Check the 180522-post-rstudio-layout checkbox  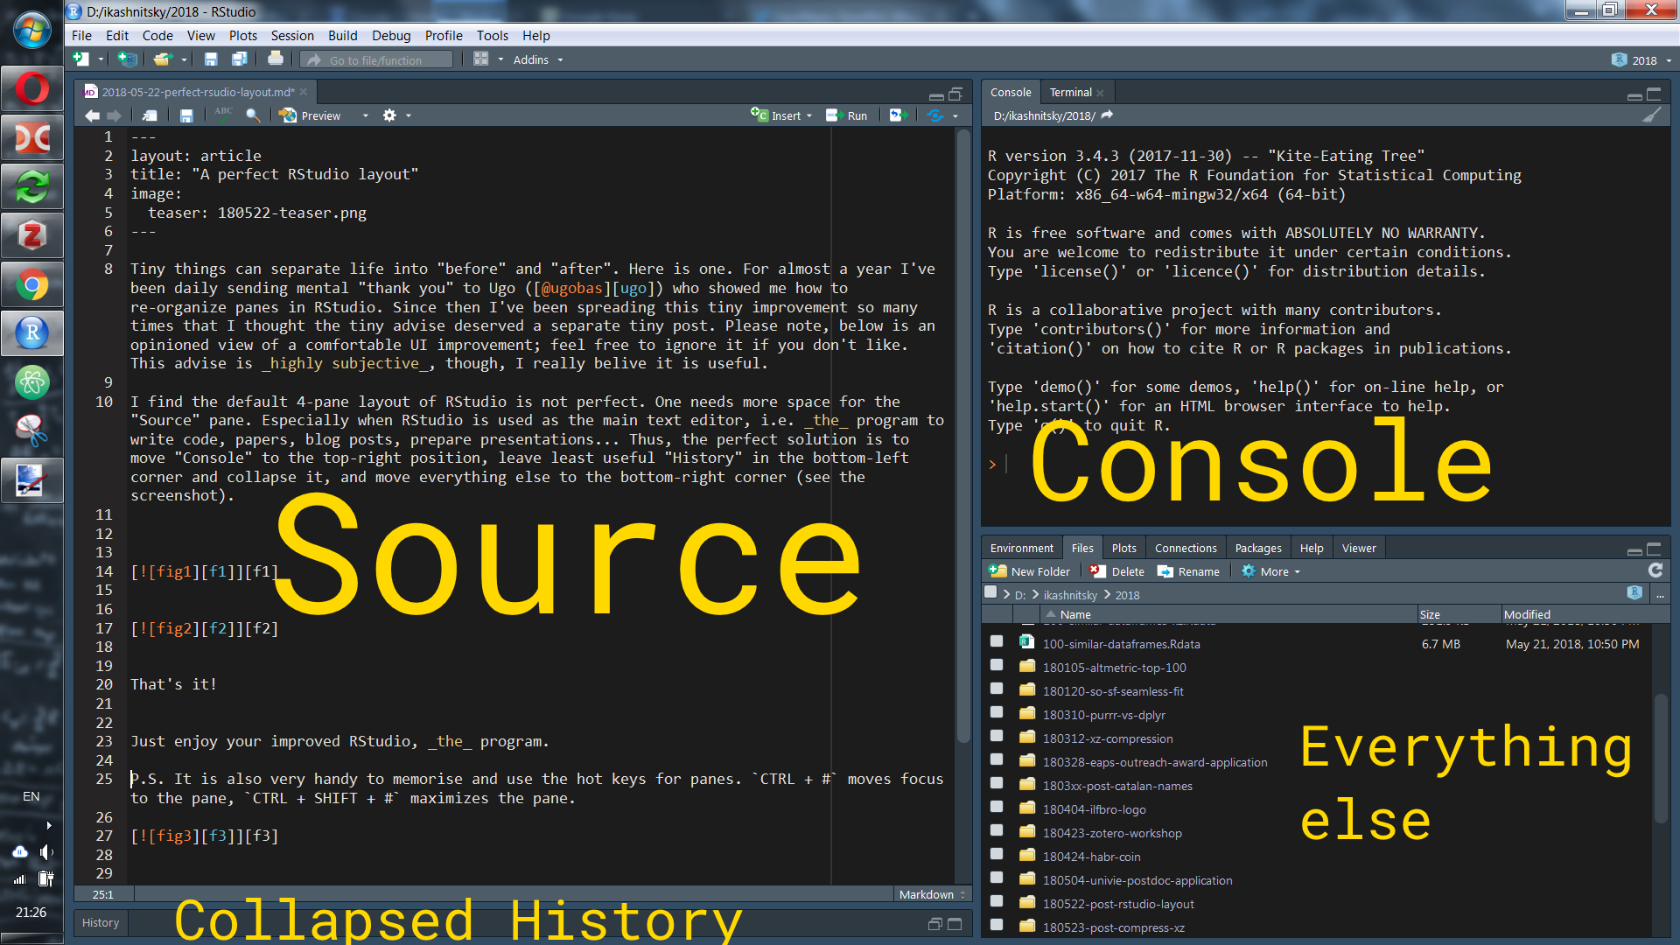(x=997, y=901)
